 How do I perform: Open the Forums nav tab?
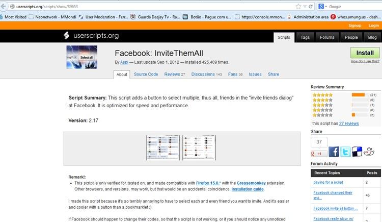click(x=327, y=37)
